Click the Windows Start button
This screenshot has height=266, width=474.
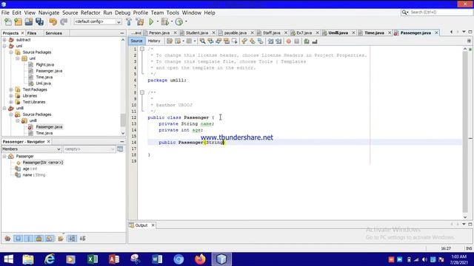(8, 259)
